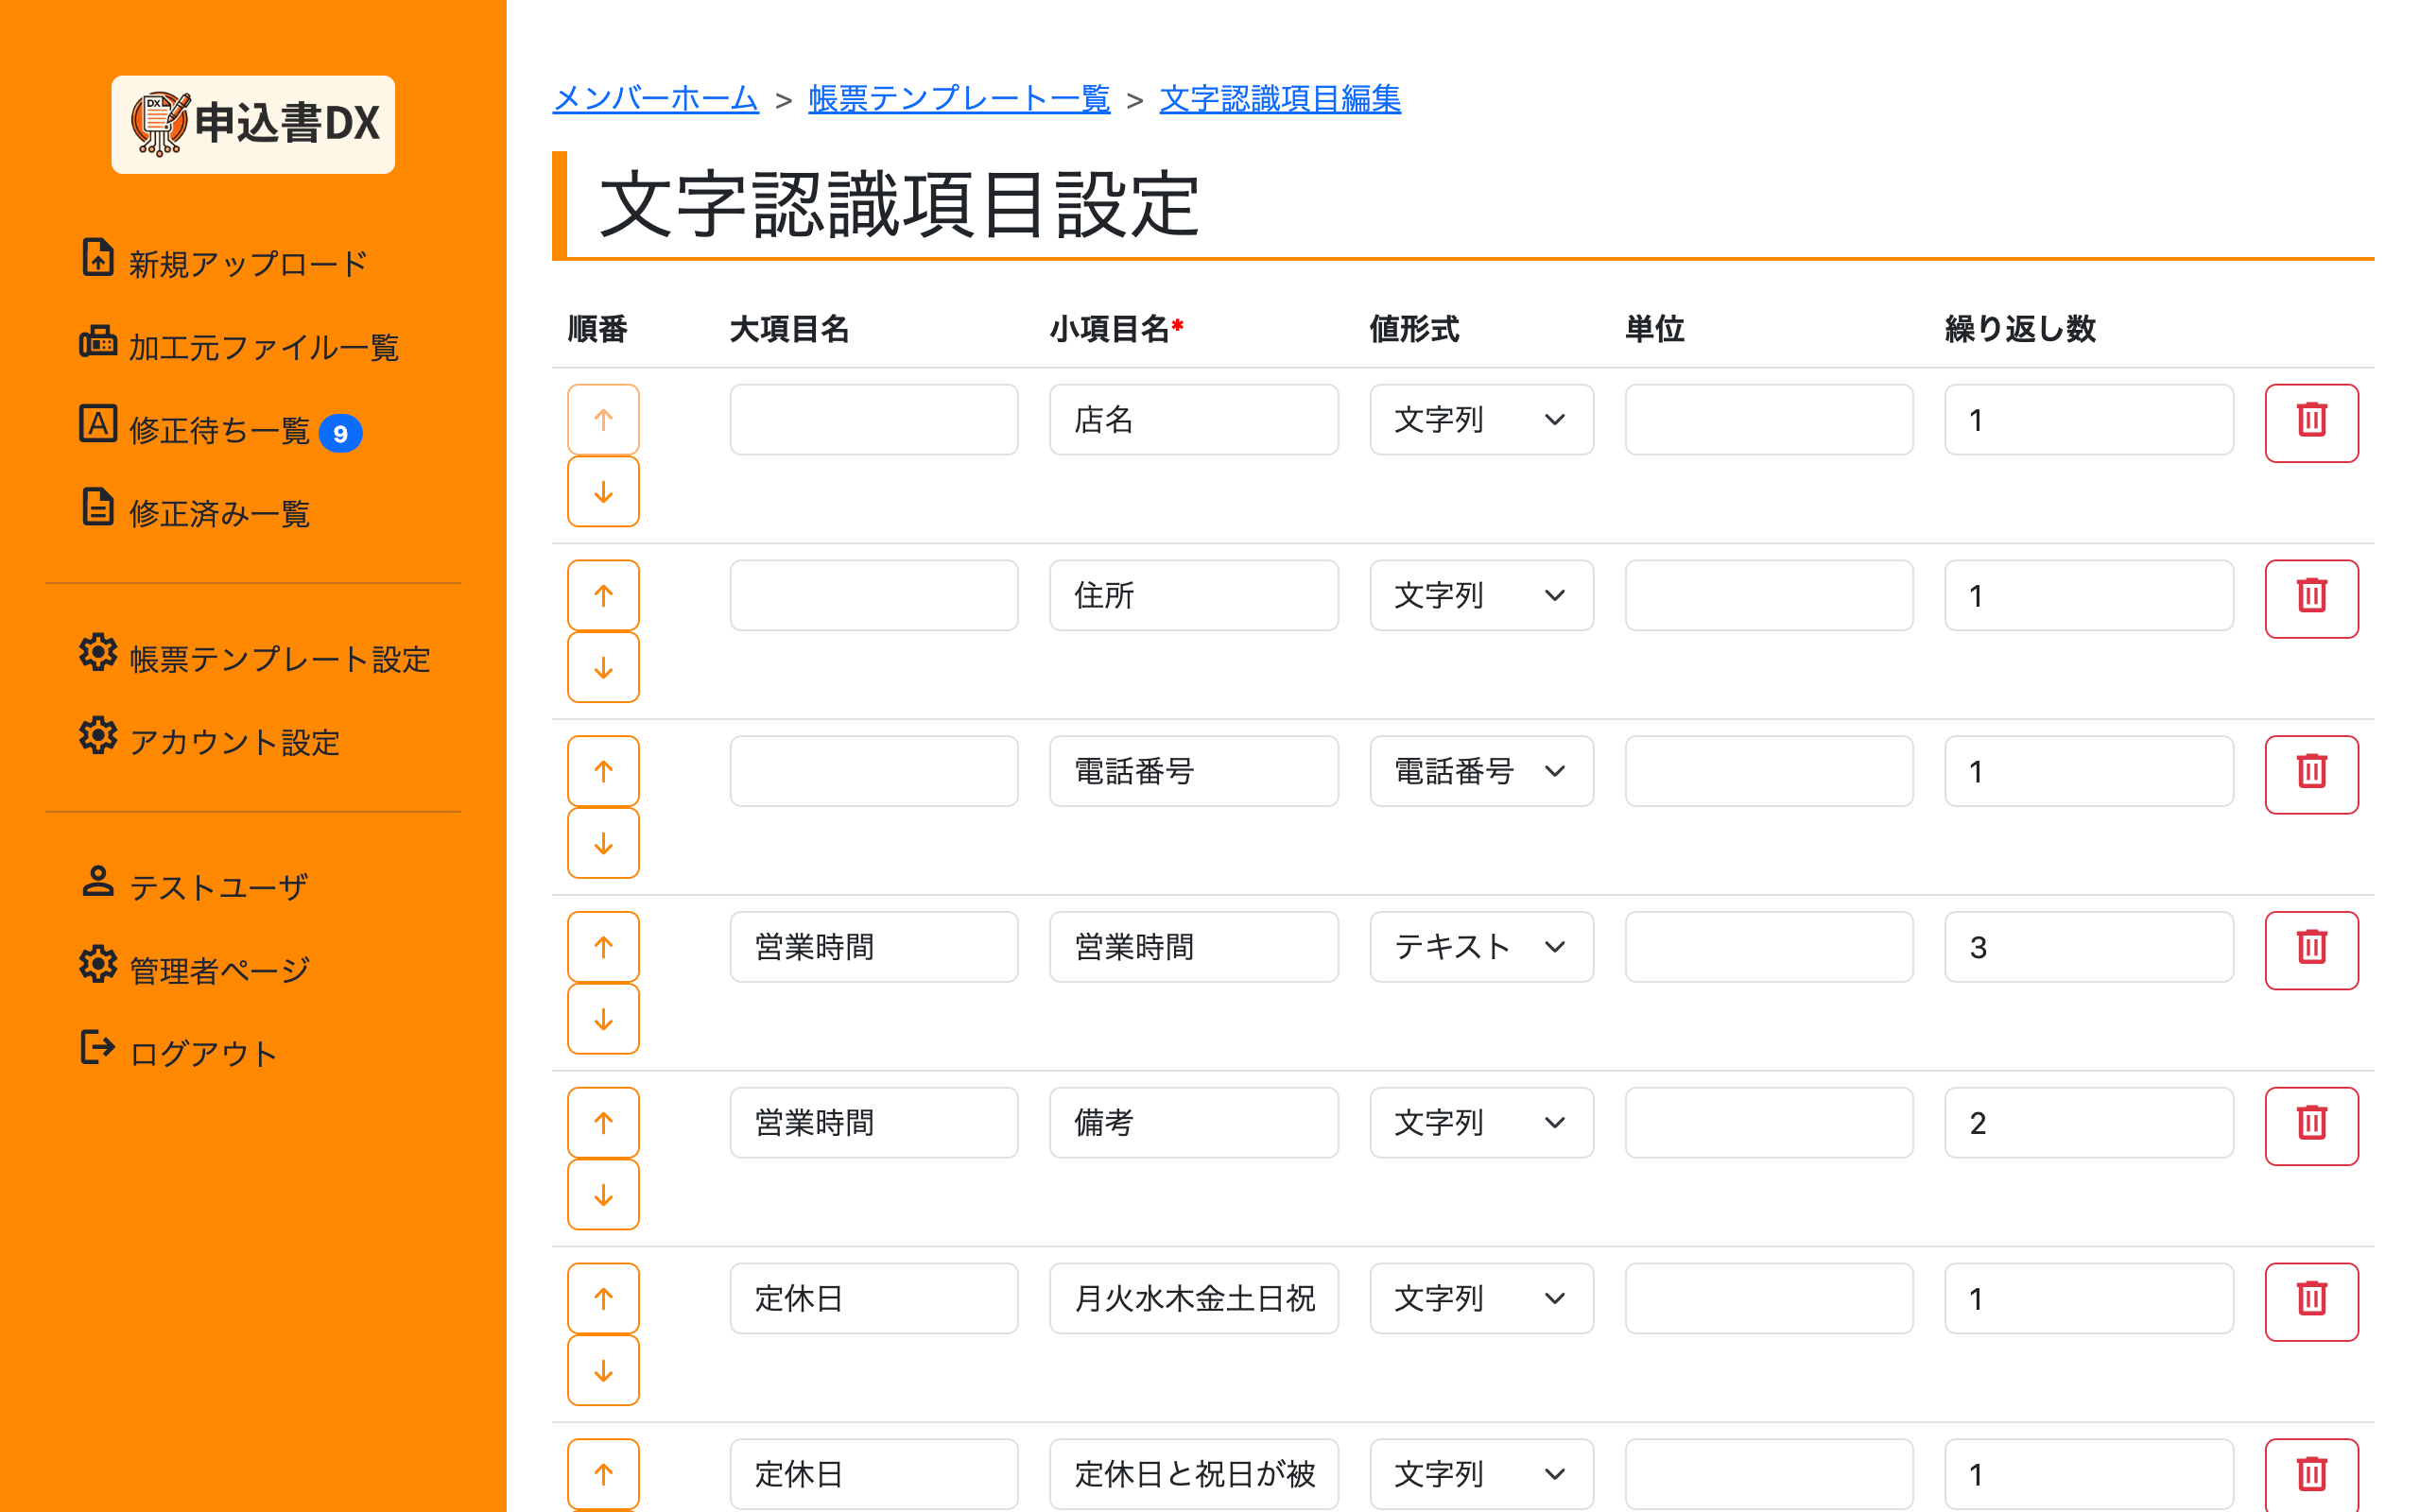Click the 小項目名 field containing 電話番号

click(1194, 771)
